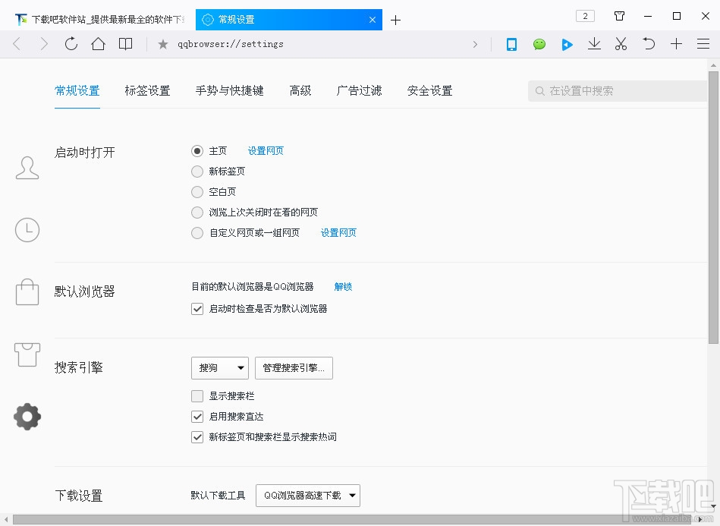Open the screenshot capture scissors tool
The height and width of the screenshot is (526, 720).
pos(621,44)
